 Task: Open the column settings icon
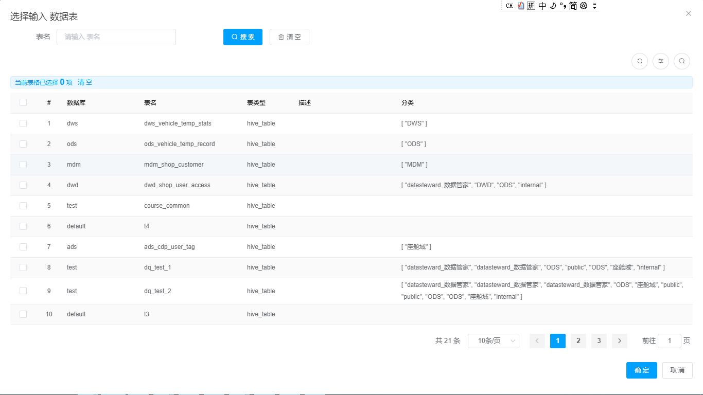661,61
